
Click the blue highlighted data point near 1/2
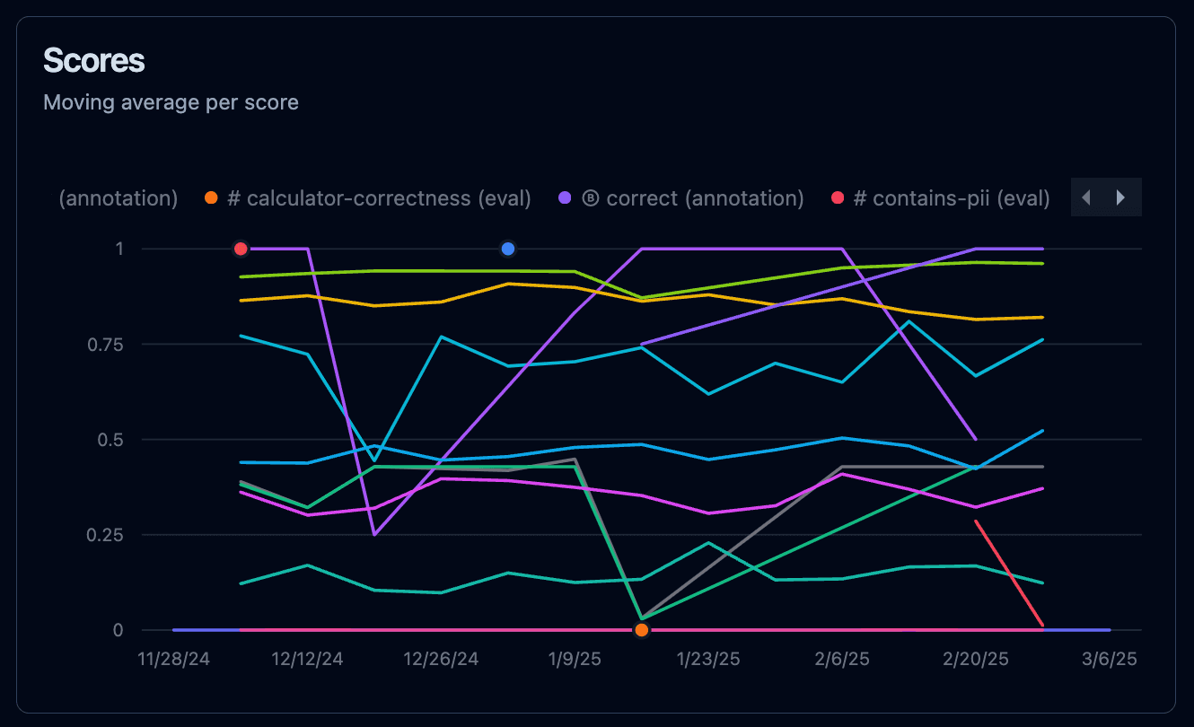507,249
